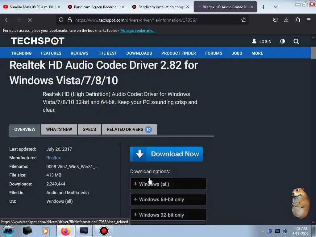This screenshot has width=316, height=237.
Task: Click the action center flag tray icon
Action: click(270, 231)
